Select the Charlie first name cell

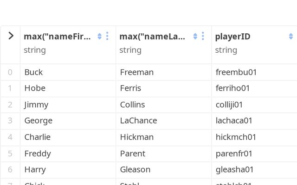[x=38, y=137]
